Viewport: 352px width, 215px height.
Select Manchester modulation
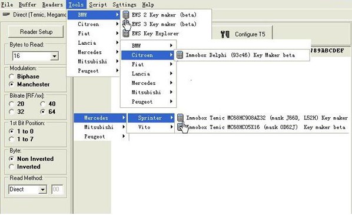click(x=11, y=84)
